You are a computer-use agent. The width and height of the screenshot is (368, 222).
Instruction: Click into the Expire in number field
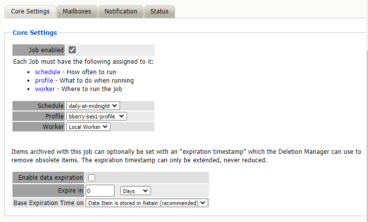(x=101, y=191)
